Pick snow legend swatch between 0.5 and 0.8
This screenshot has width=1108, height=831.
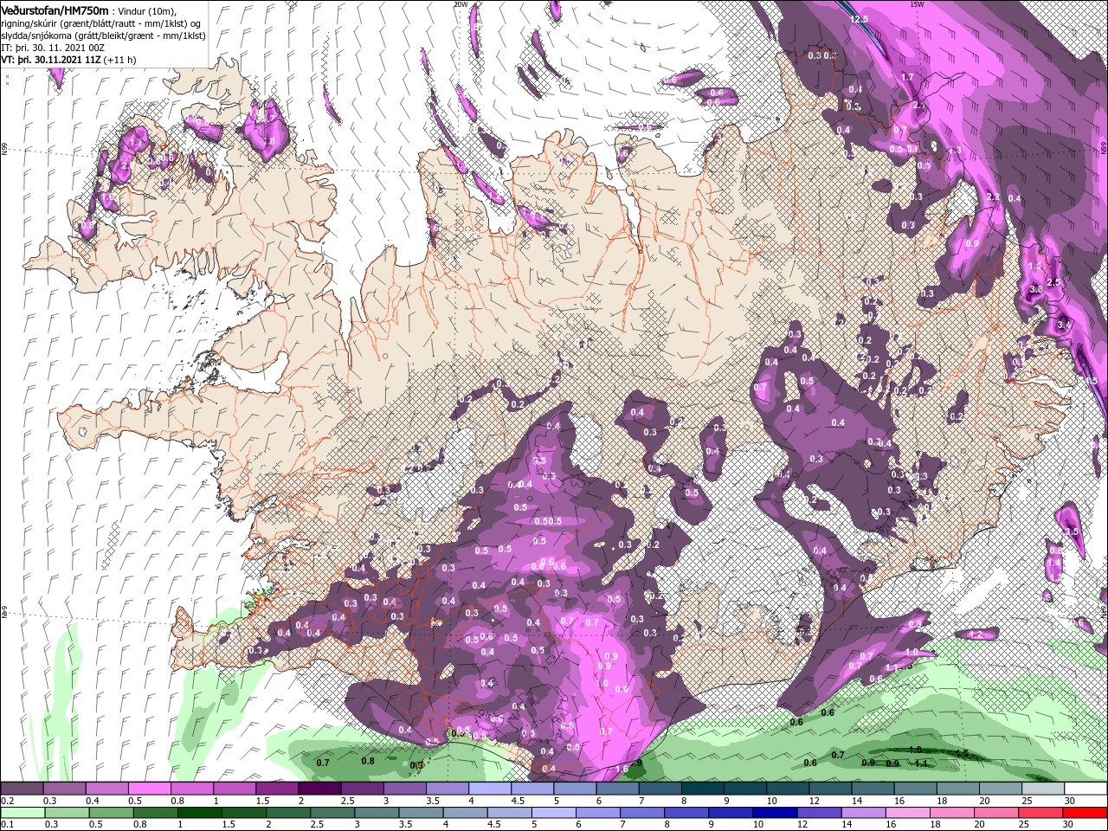pyautogui.click(x=149, y=789)
